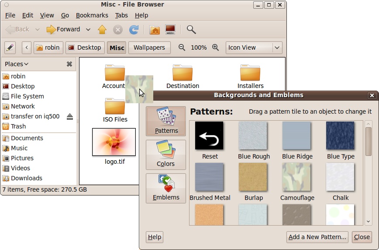
Task: Click the Stop loading icon
Action: coord(118,30)
